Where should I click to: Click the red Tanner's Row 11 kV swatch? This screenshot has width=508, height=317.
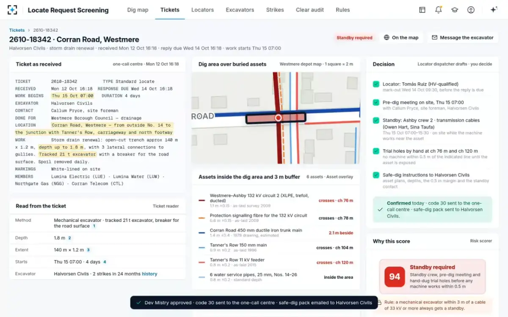(202, 262)
